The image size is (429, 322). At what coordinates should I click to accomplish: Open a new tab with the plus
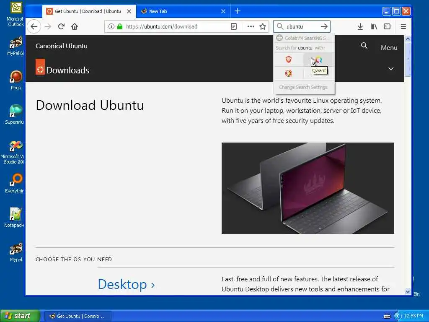[x=238, y=11]
